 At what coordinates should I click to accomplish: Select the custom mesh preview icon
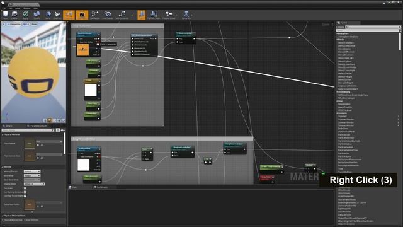tap(63, 120)
